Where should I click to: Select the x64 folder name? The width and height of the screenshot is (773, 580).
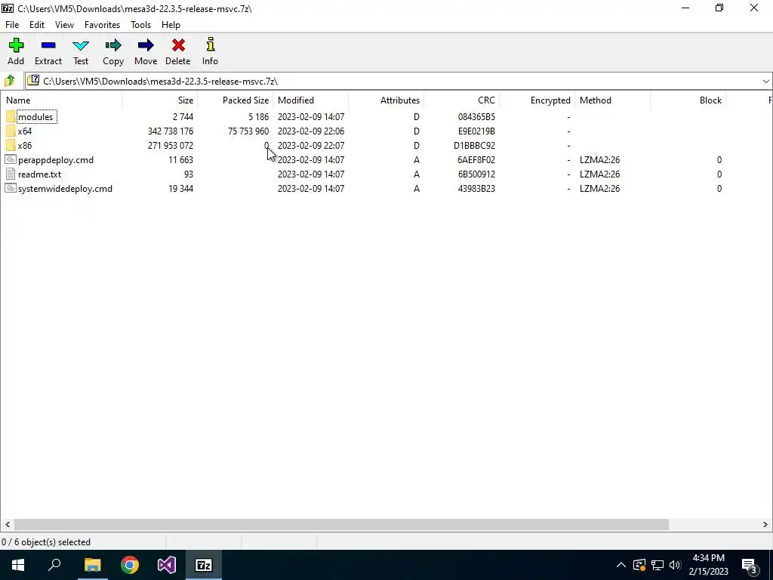[25, 131]
